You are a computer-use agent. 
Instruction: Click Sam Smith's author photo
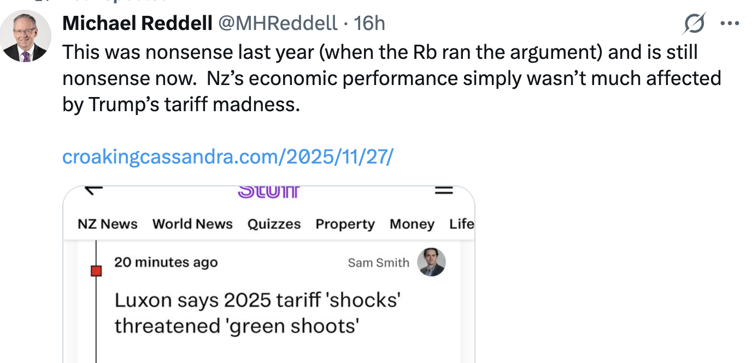[x=431, y=262]
